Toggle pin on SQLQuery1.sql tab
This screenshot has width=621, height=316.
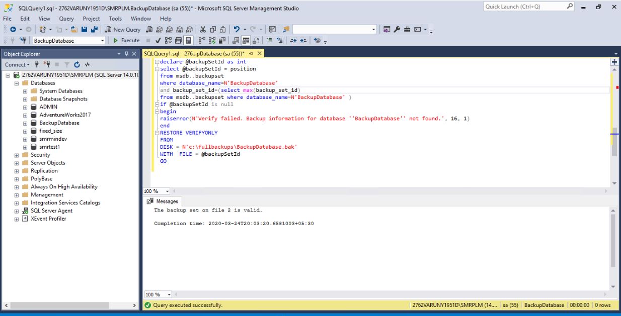click(x=251, y=53)
